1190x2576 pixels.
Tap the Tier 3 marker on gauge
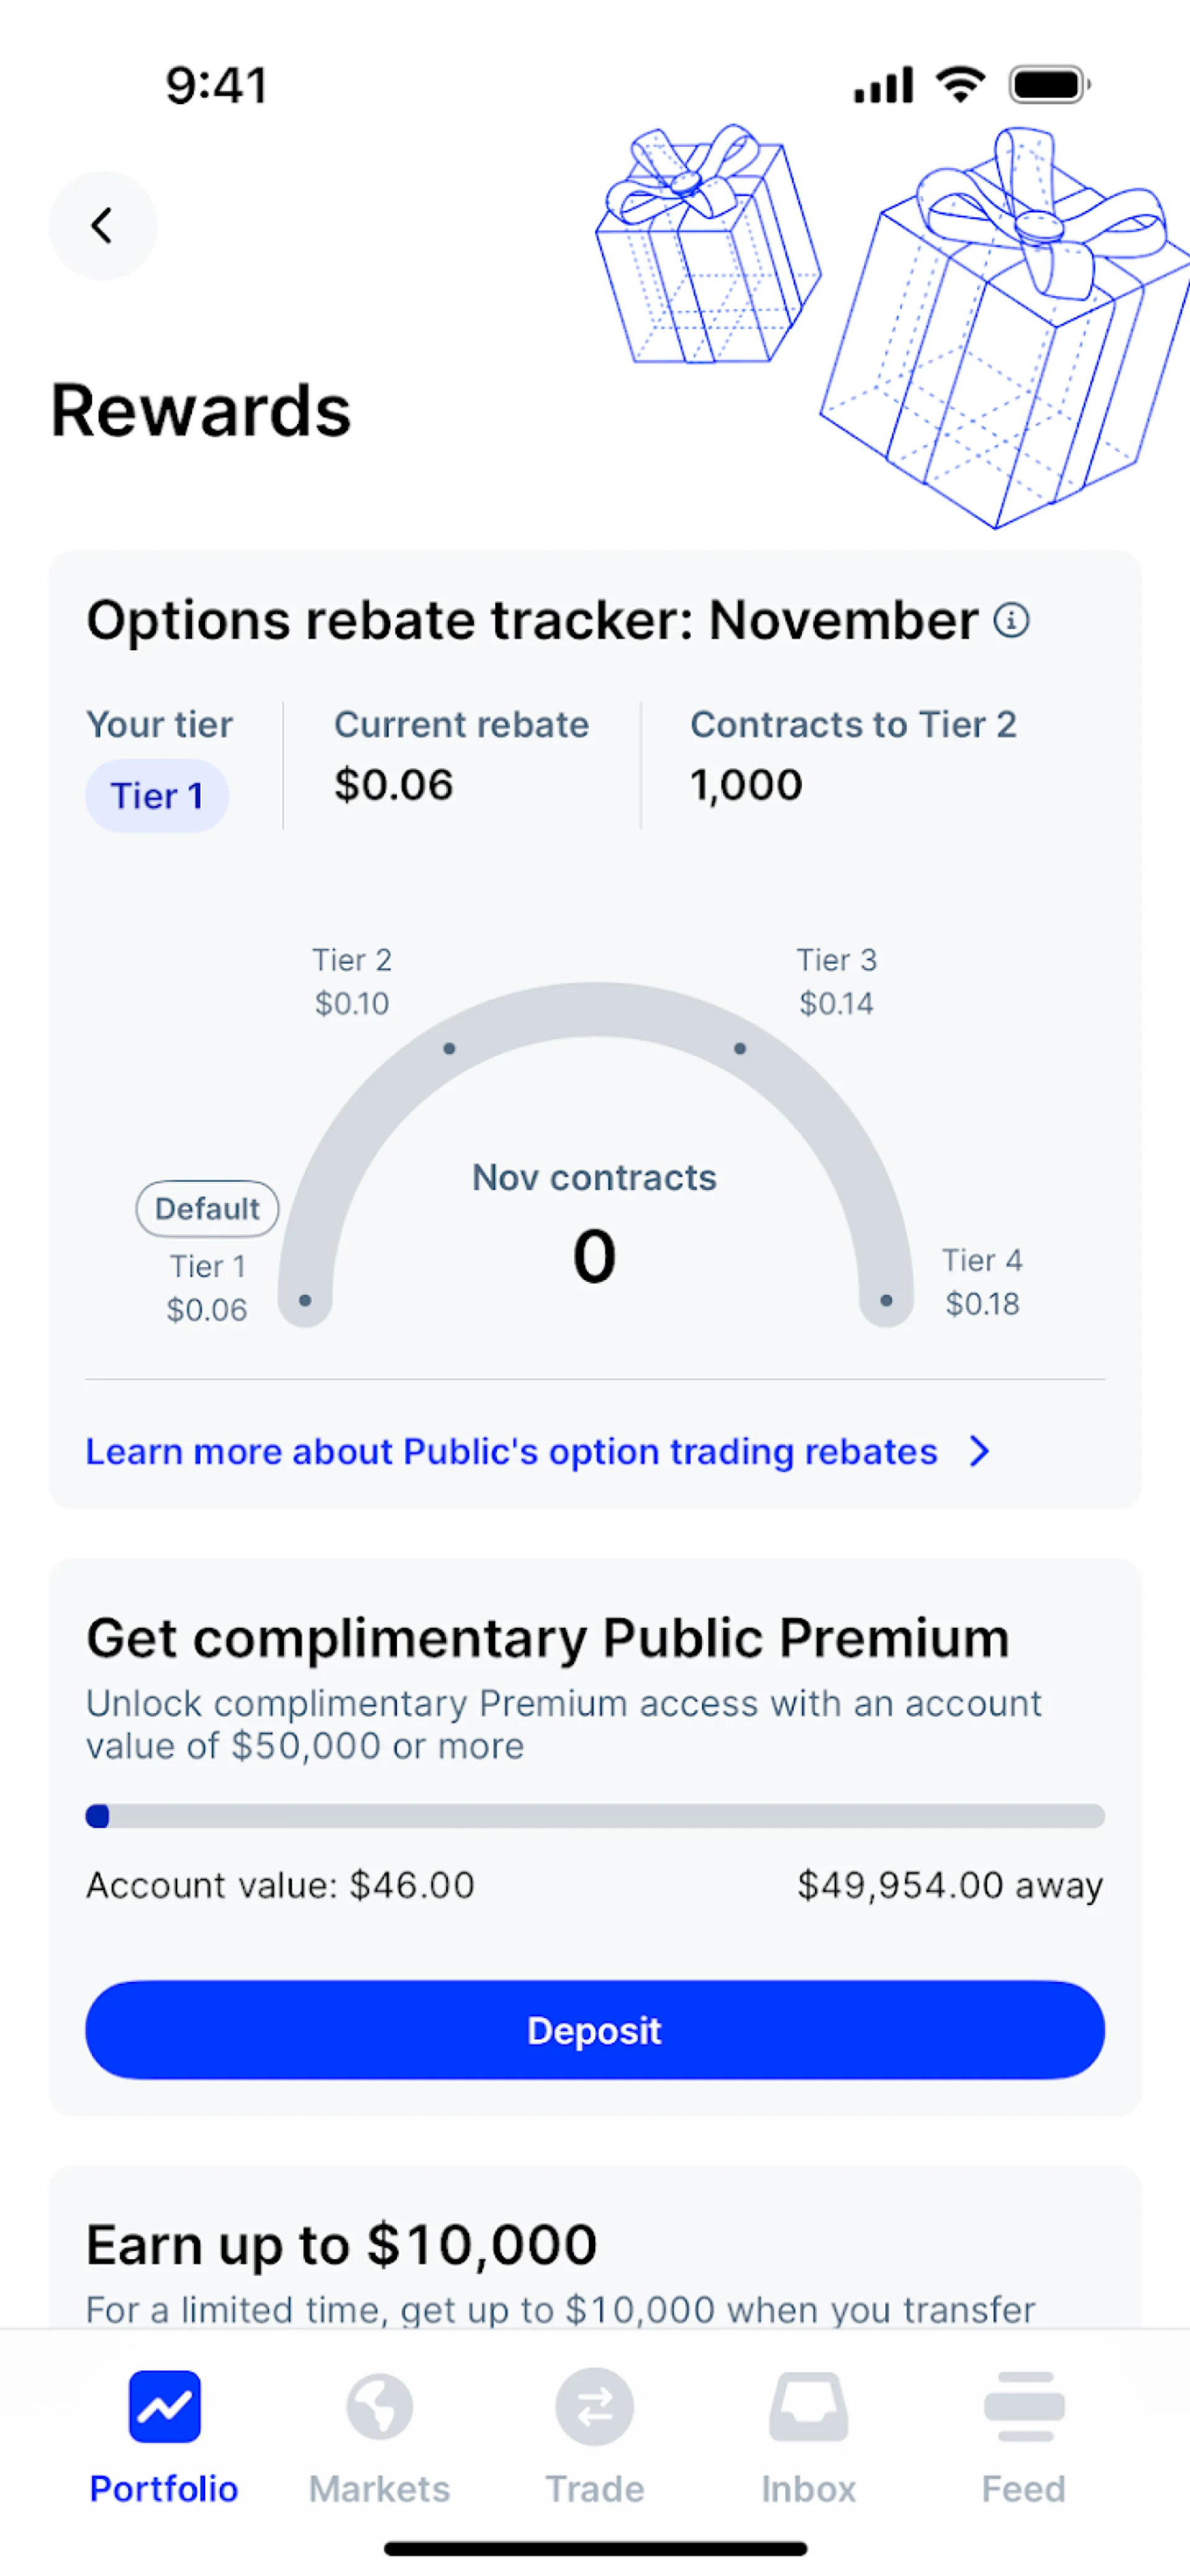pos(739,1048)
